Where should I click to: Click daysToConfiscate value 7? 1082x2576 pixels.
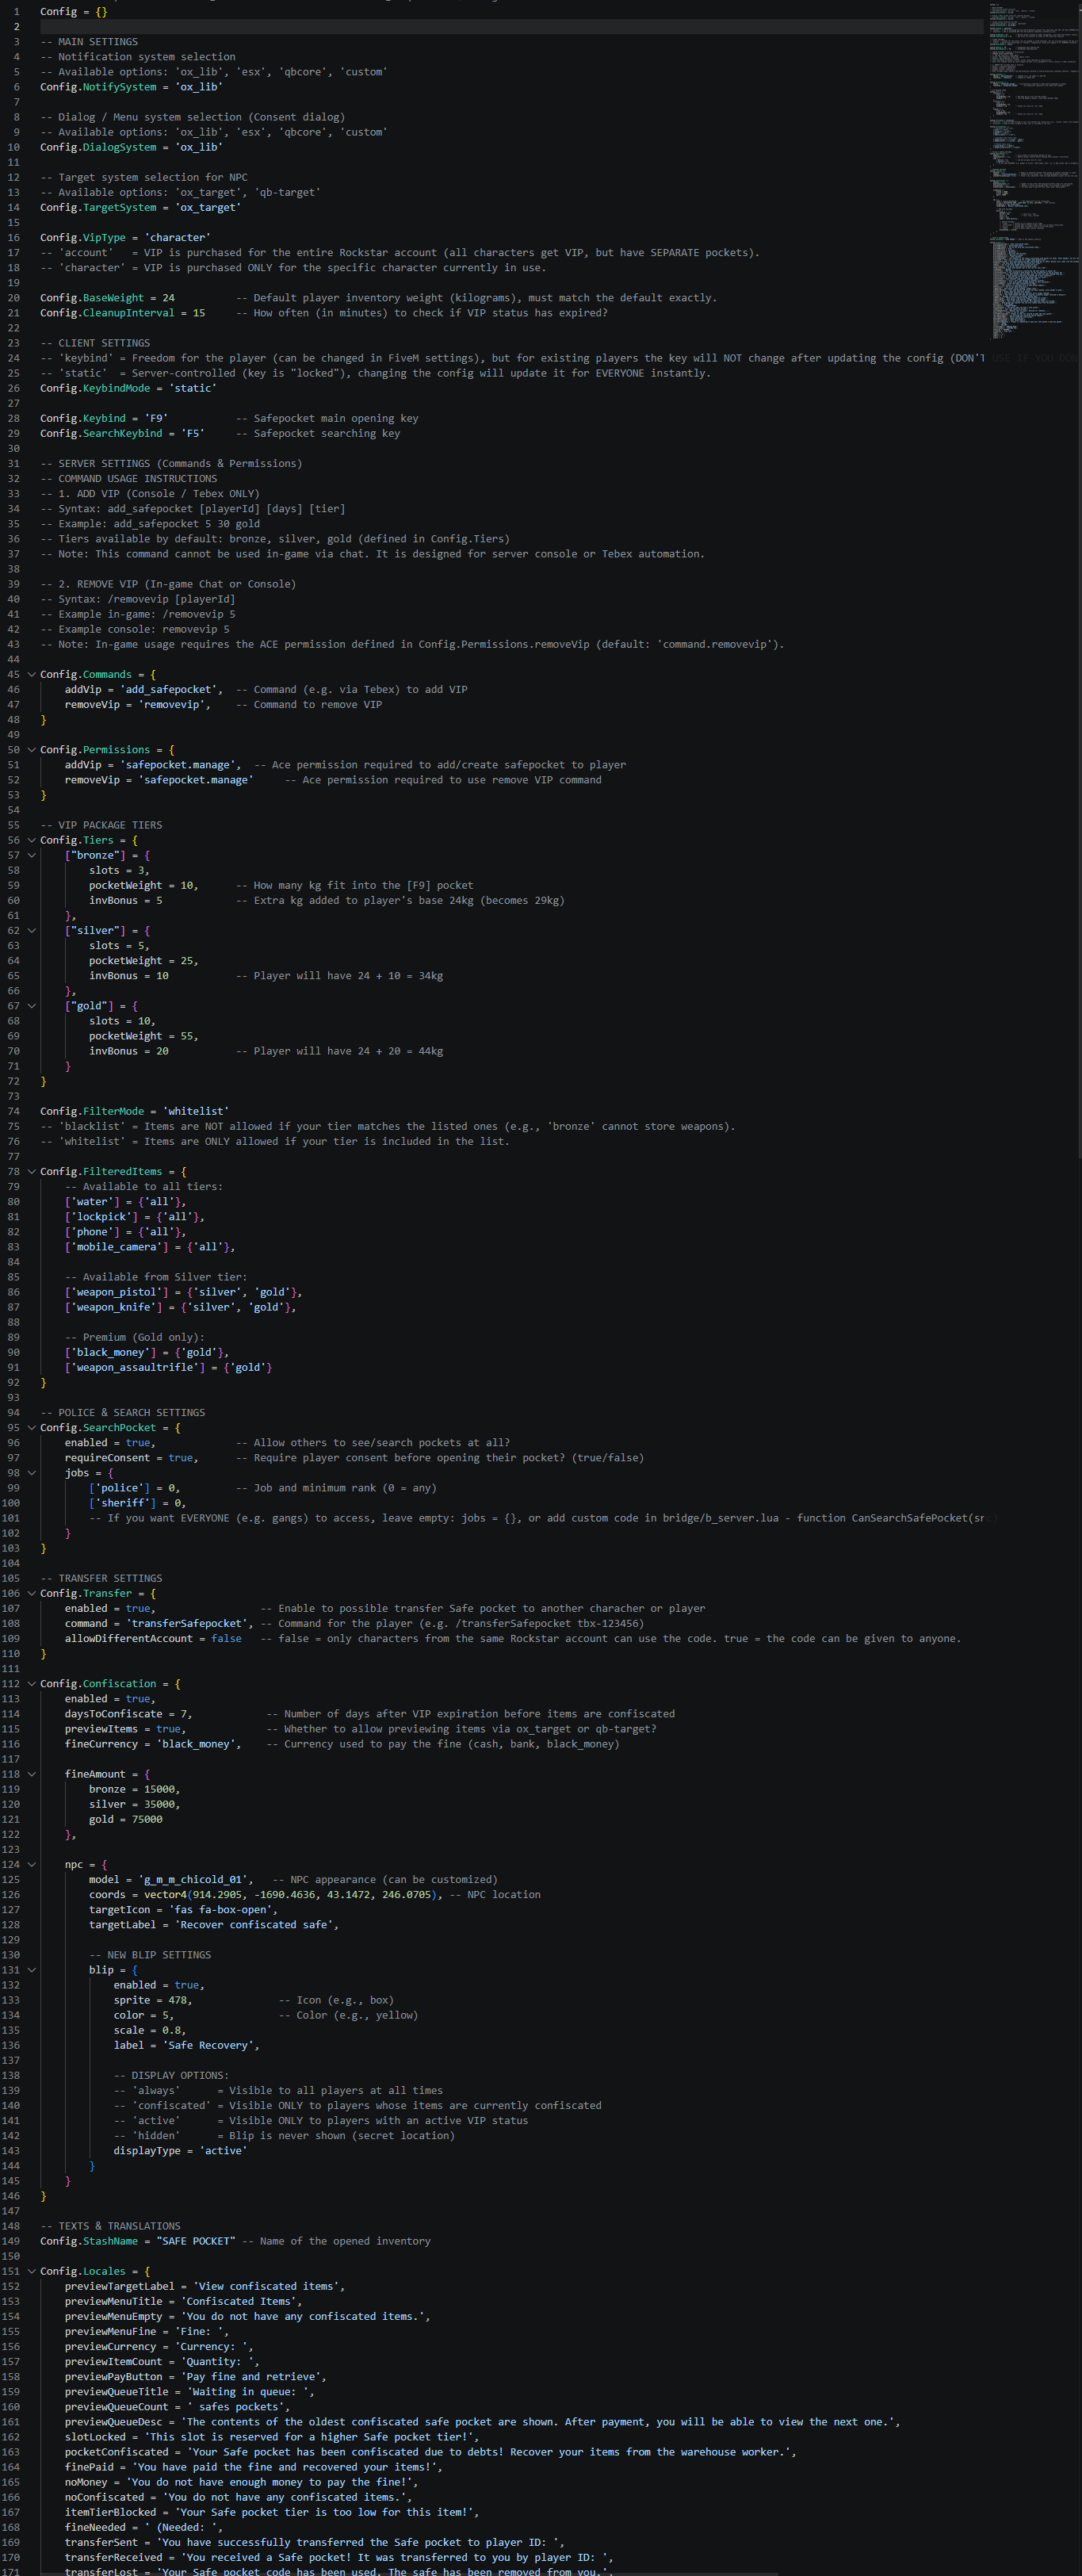point(184,1714)
